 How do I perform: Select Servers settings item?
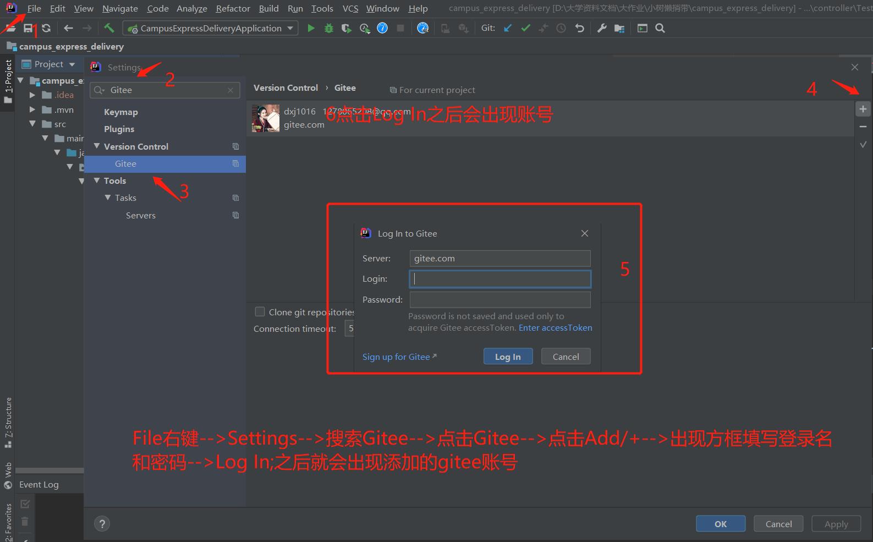point(141,215)
